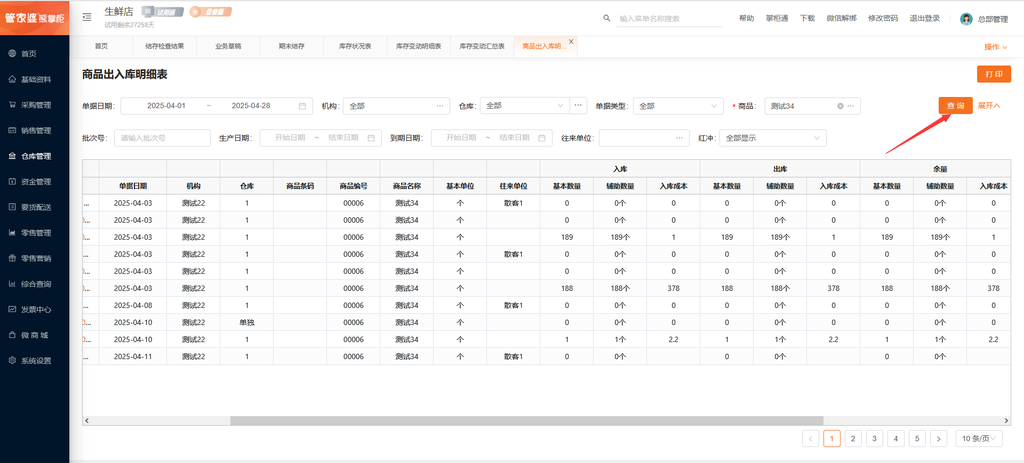Click the 综合查询 bar chart icon
The width and height of the screenshot is (1024, 463).
(x=12, y=283)
